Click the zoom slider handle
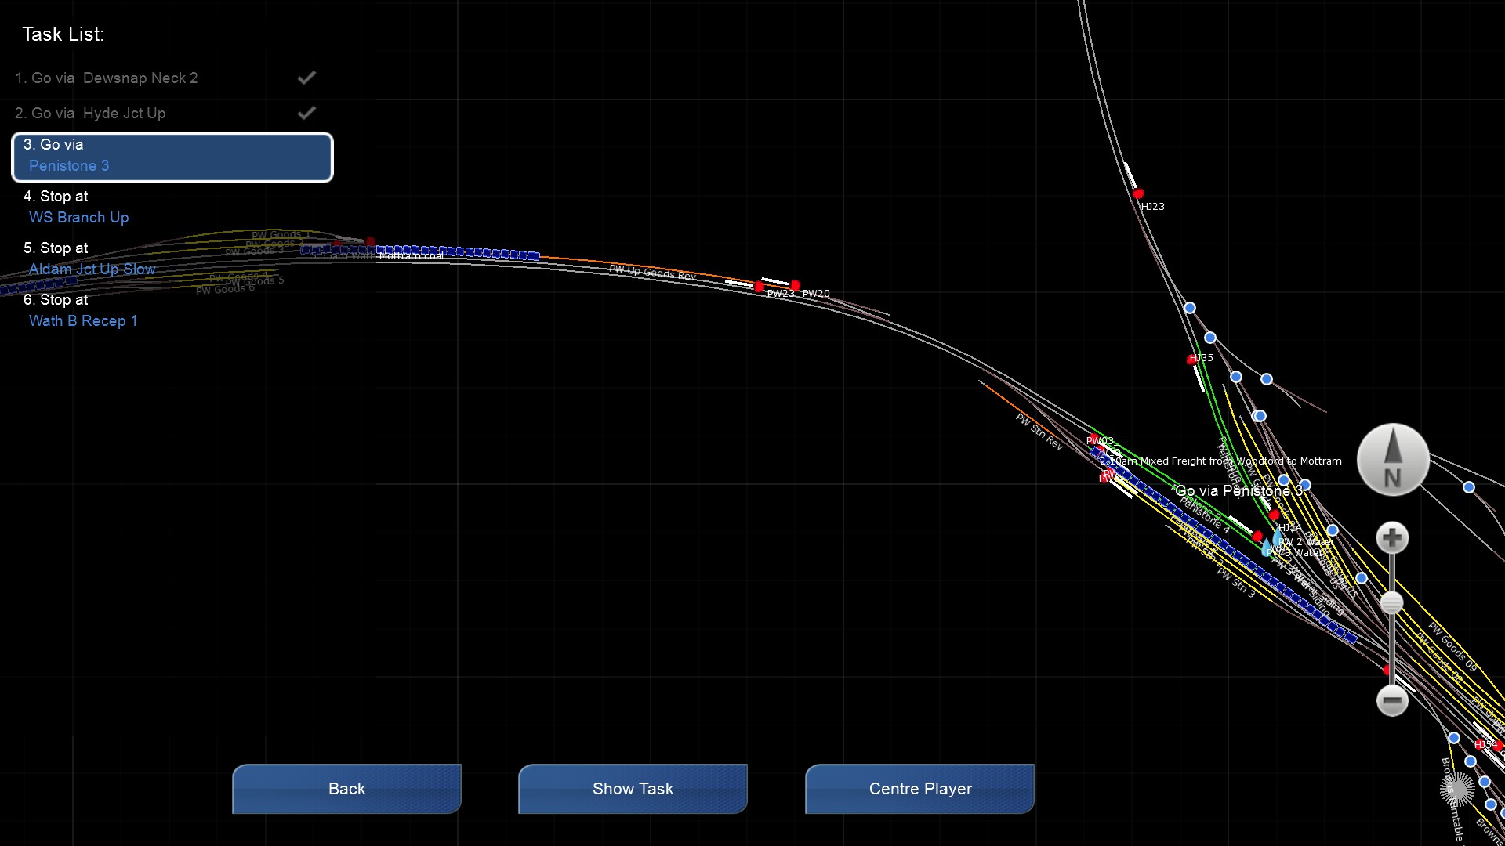Image resolution: width=1505 pixels, height=846 pixels. tap(1391, 603)
